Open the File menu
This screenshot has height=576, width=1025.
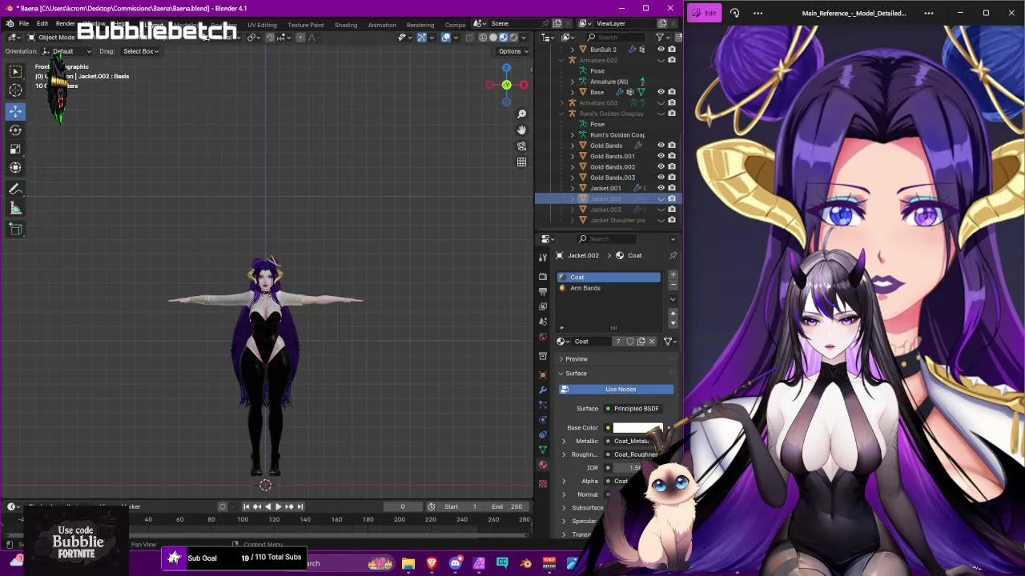[x=24, y=24]
